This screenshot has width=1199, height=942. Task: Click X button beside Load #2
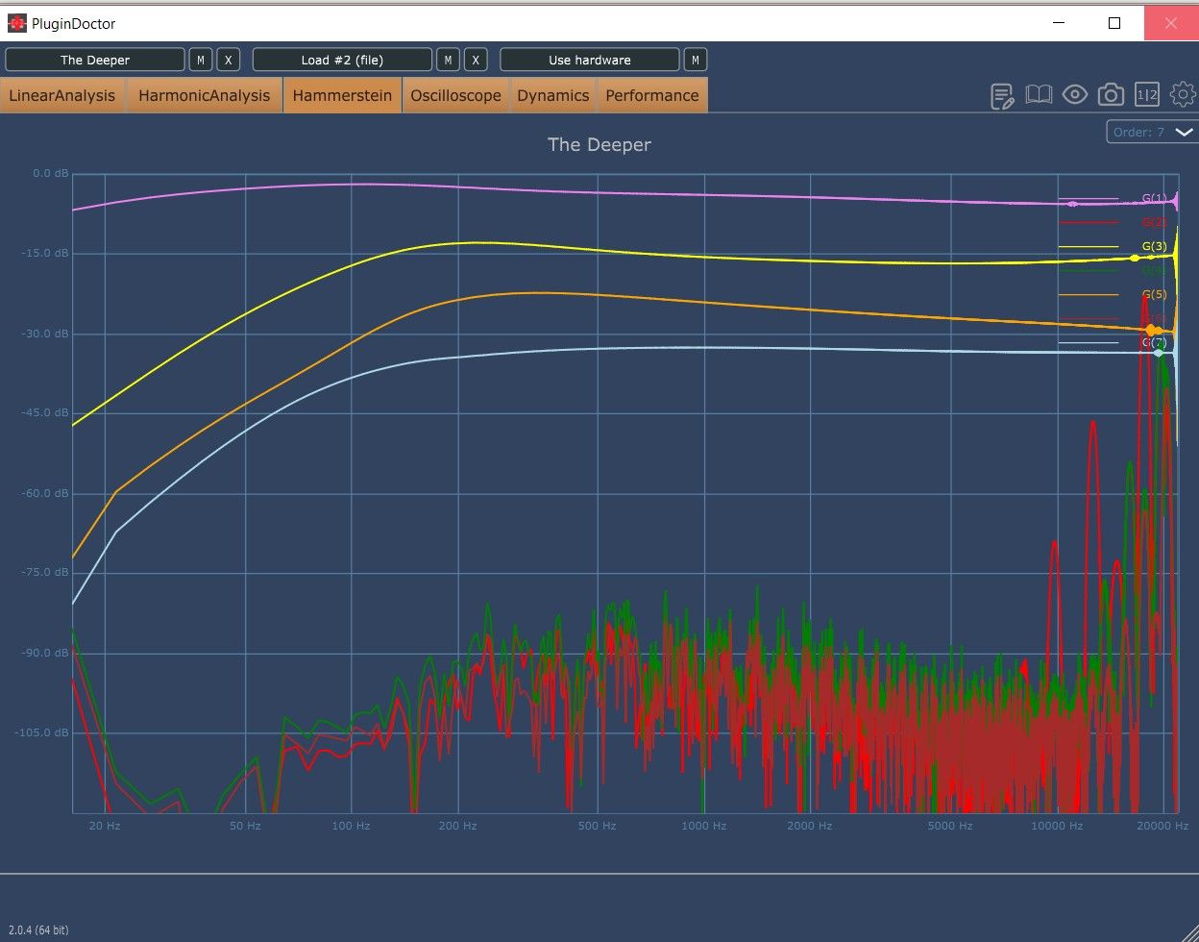coord(476,60)
